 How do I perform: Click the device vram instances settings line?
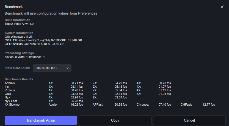[x=25, y=57]
